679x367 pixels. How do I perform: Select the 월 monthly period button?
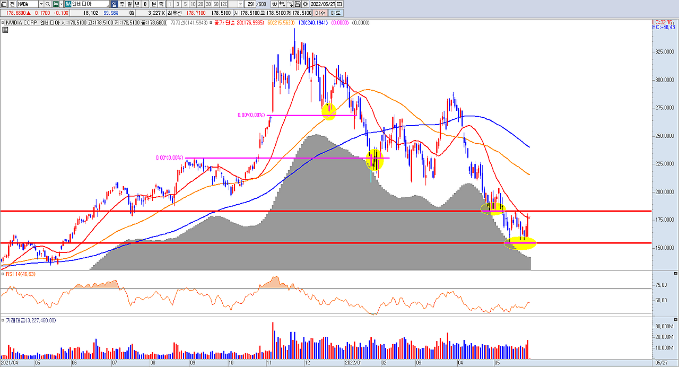pos(129,4)
